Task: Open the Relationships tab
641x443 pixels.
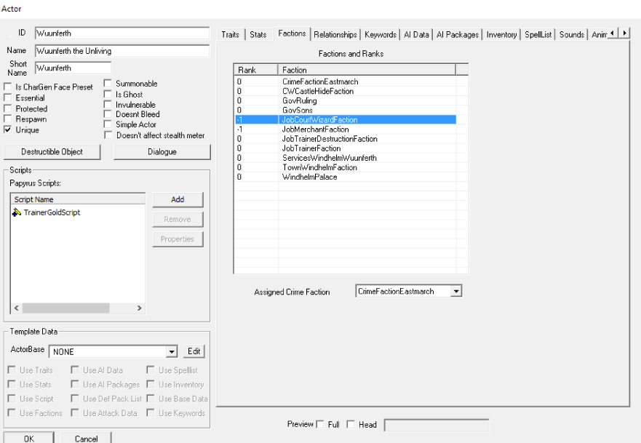Action: point(335,35)
